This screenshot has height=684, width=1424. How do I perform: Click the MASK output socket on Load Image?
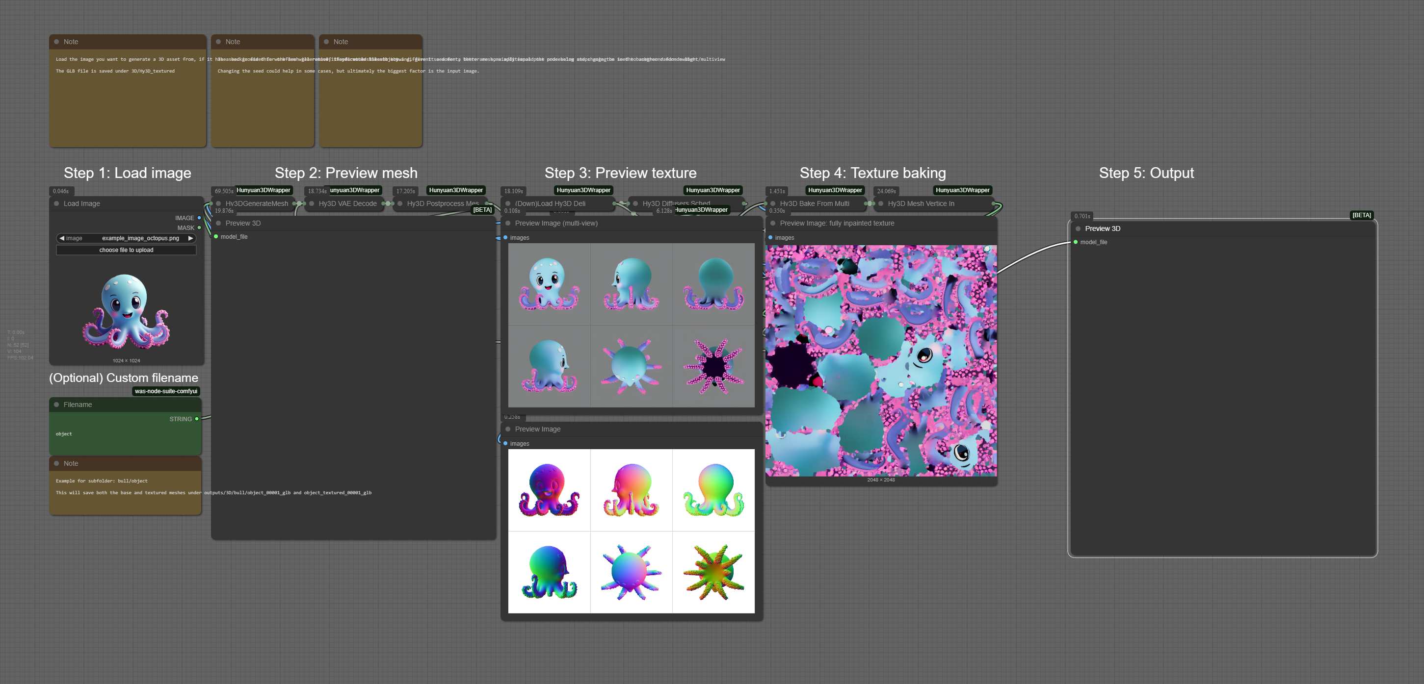[200, 228]
